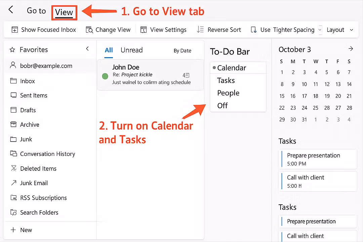Collapse the Favorites folder pane
The width and height of the screenshot is (363, 242).
tap(87, 49)
